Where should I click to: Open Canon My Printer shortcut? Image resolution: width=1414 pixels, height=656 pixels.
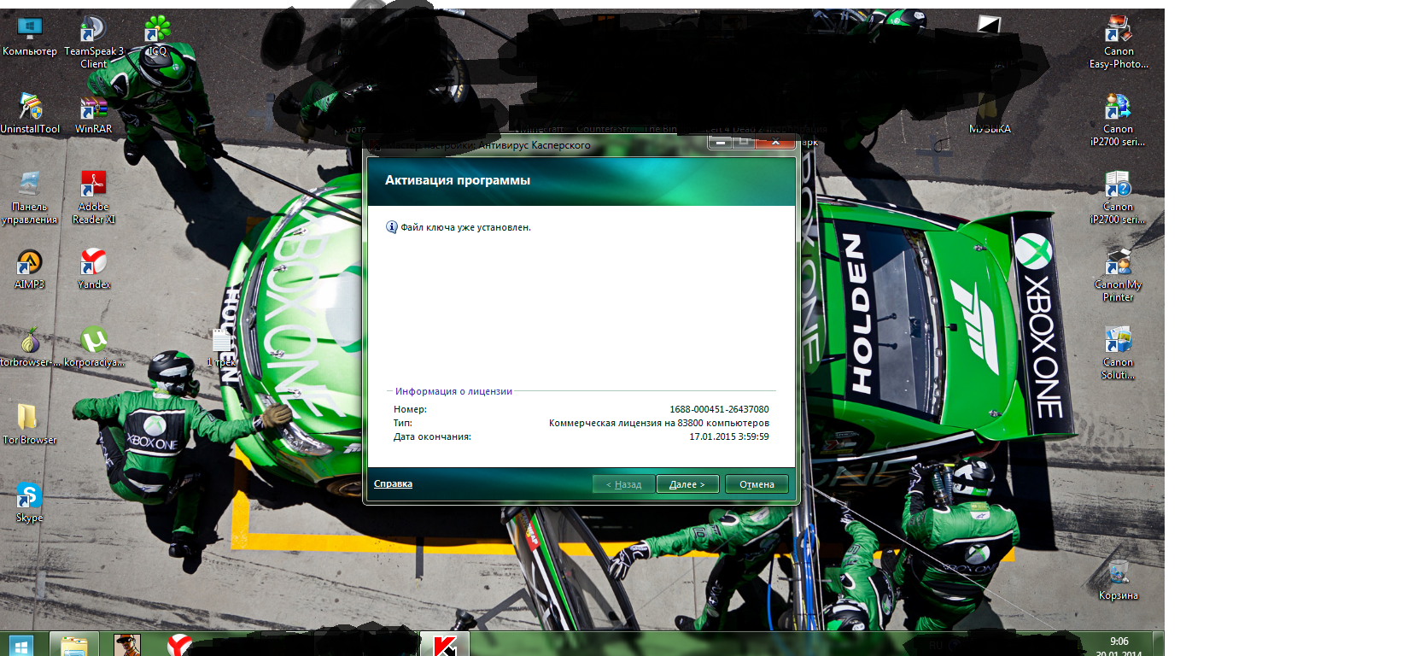(x=1119, y=275)
